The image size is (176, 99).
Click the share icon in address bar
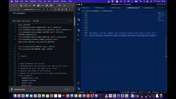coord(48,9)
